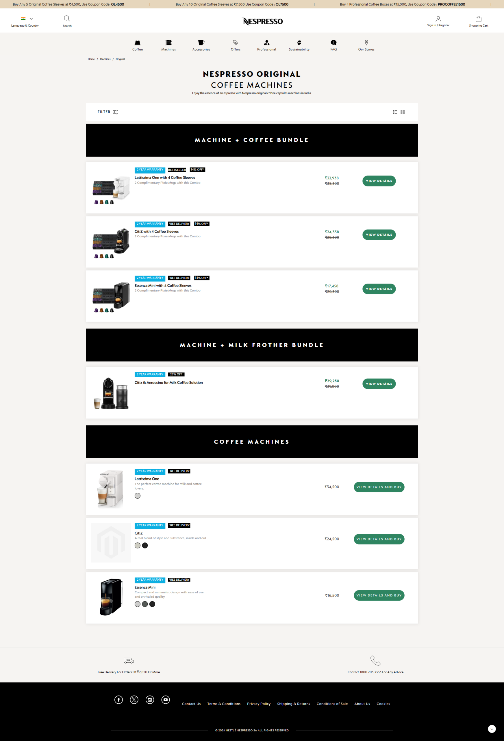
Task: Open the Shopping Cart icon
Action: [478, 19]
